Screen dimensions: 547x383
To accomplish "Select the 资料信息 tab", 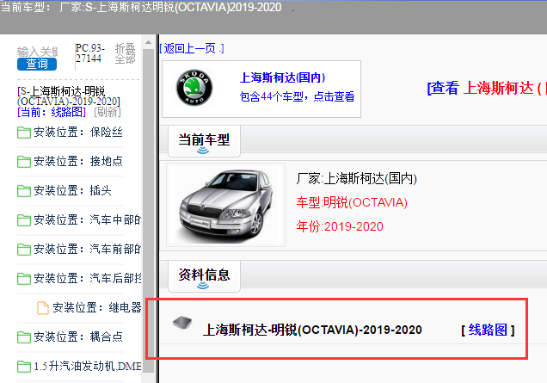I will pos(204,276).
